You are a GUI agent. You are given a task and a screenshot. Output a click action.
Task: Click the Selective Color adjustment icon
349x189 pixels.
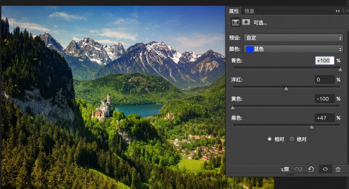[236, 22]
